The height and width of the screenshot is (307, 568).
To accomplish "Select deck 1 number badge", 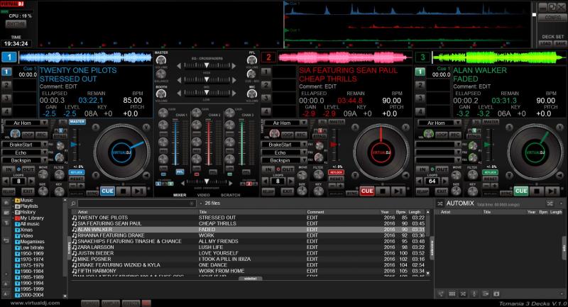I will tap(9, 57).
